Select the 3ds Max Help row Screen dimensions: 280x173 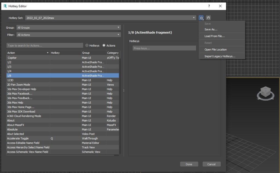pos(63,102)
